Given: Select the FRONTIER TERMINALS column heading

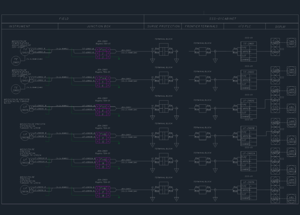Looking at the screenshot, I should (201, 26).
